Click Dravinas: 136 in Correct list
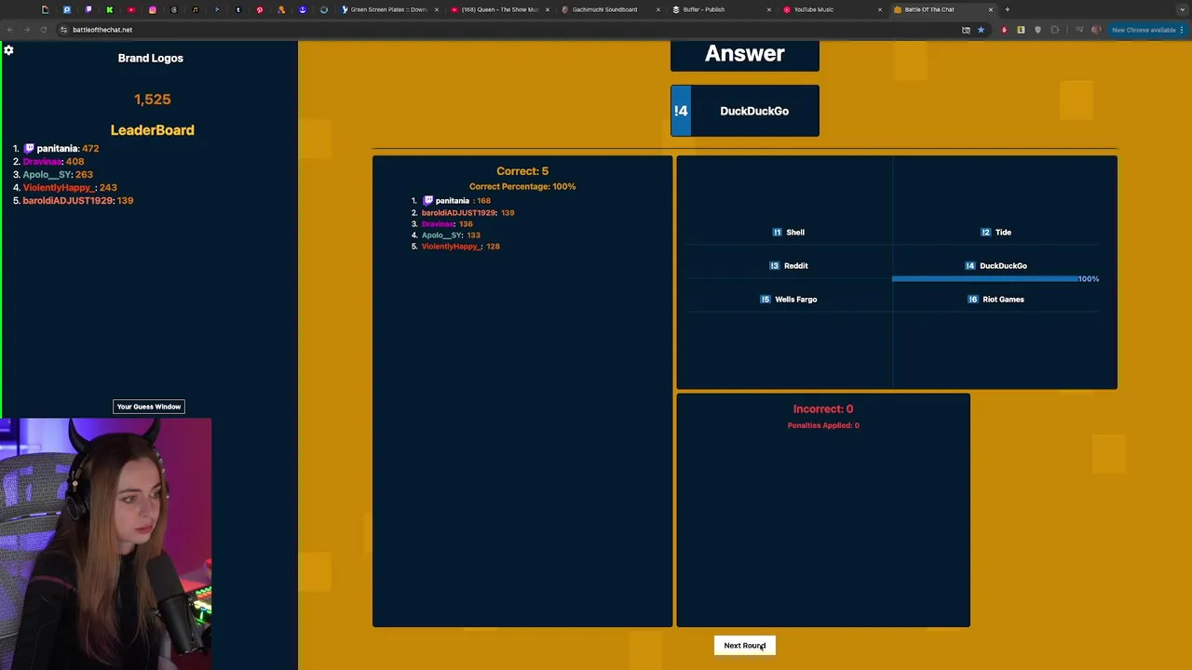The width and height of the screenshot is (1192, 670). pos(447,224)
